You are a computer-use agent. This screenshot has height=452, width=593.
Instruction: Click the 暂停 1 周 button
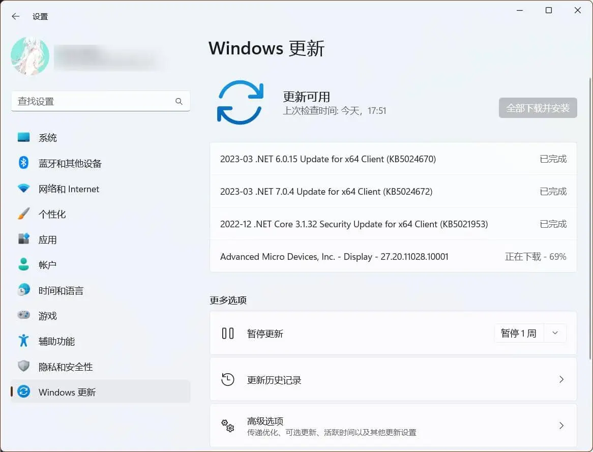(518, 334)
